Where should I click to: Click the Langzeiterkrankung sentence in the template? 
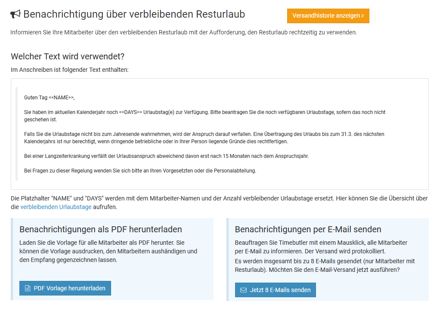(166, 156)
